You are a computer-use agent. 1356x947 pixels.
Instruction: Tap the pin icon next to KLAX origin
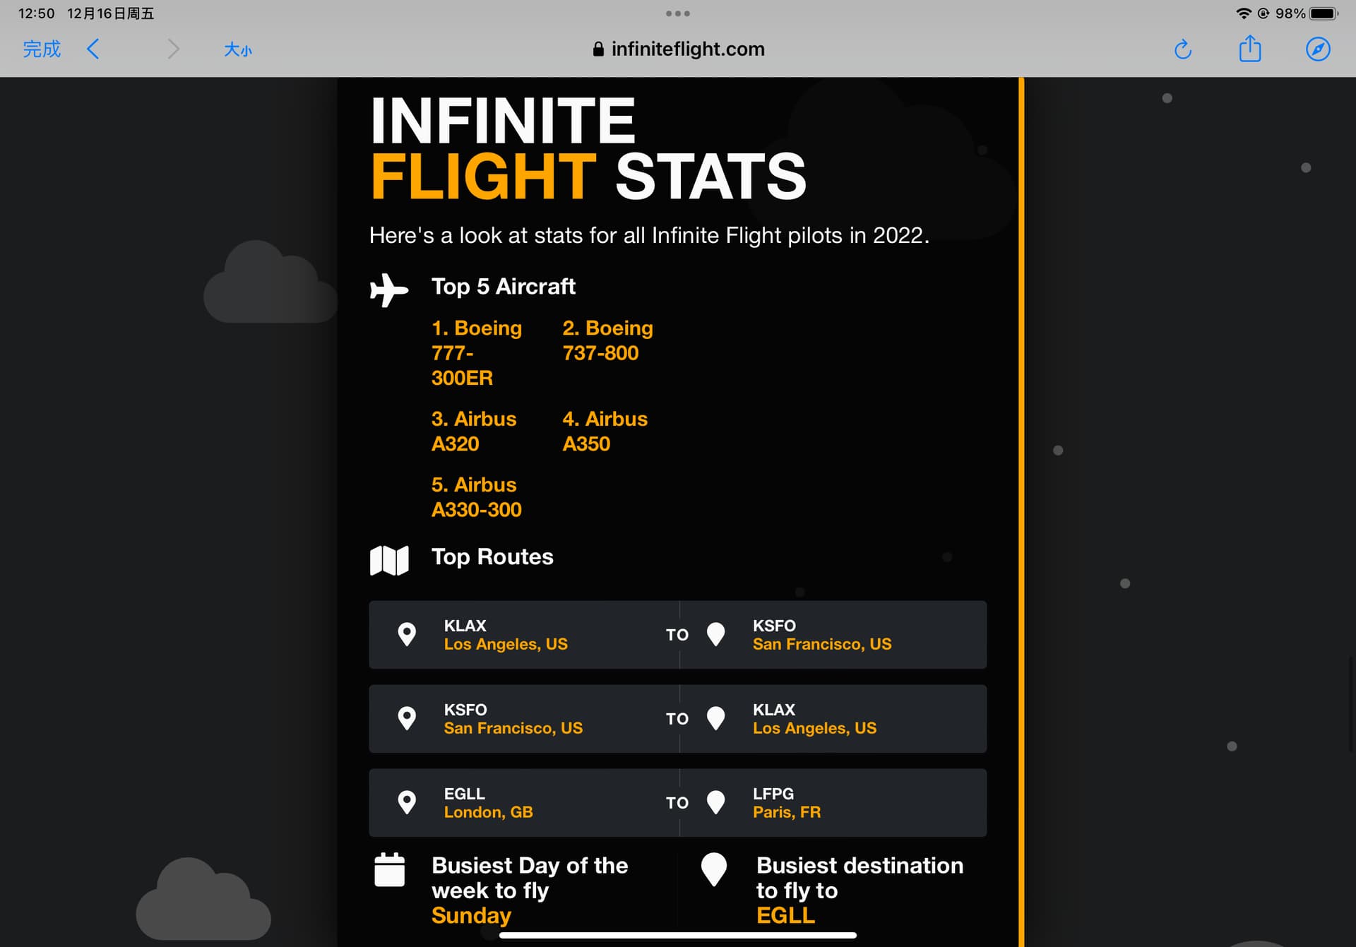pyautogui.click(x=407, y=634)
